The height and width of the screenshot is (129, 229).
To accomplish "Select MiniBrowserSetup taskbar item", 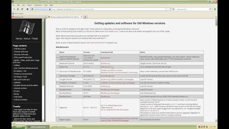I will click(x=61, y=127).
